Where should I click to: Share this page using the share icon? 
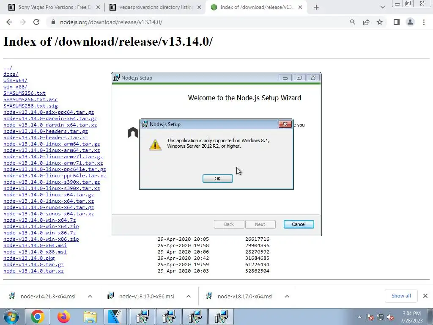point(366,22)
